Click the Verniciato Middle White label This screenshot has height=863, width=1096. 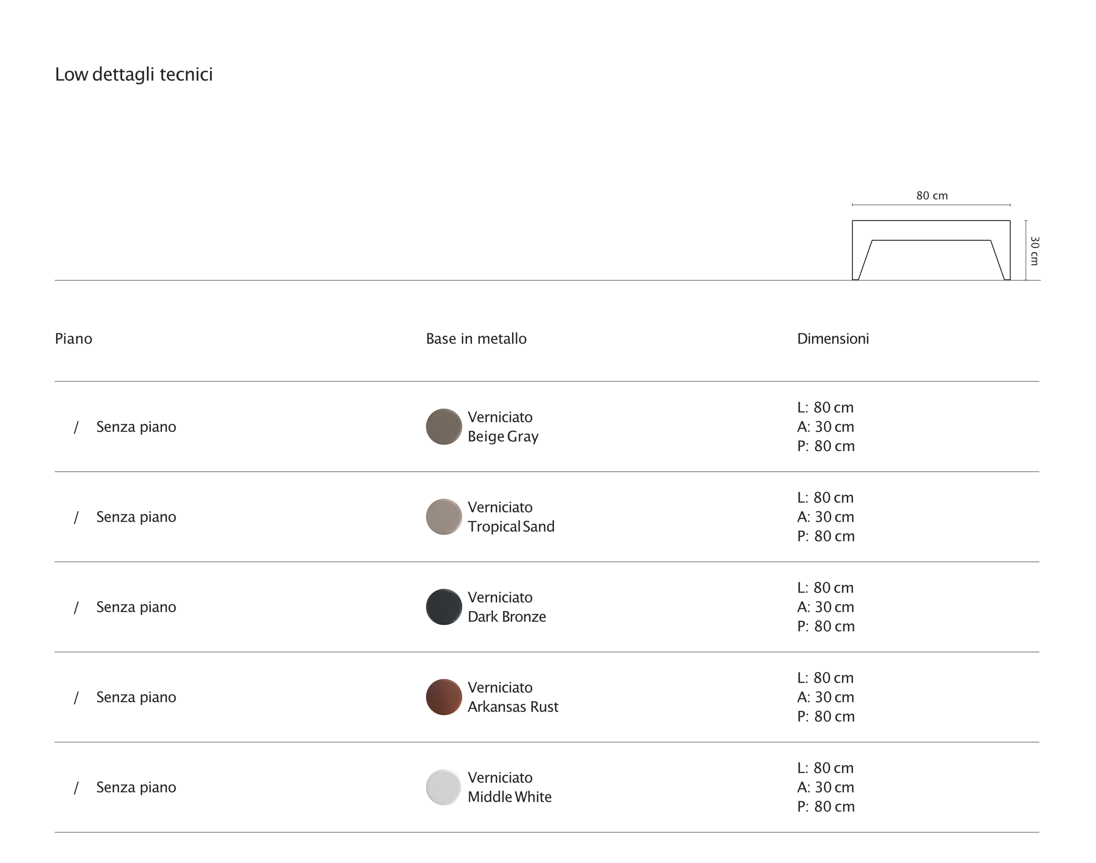(x=509, y=787)
